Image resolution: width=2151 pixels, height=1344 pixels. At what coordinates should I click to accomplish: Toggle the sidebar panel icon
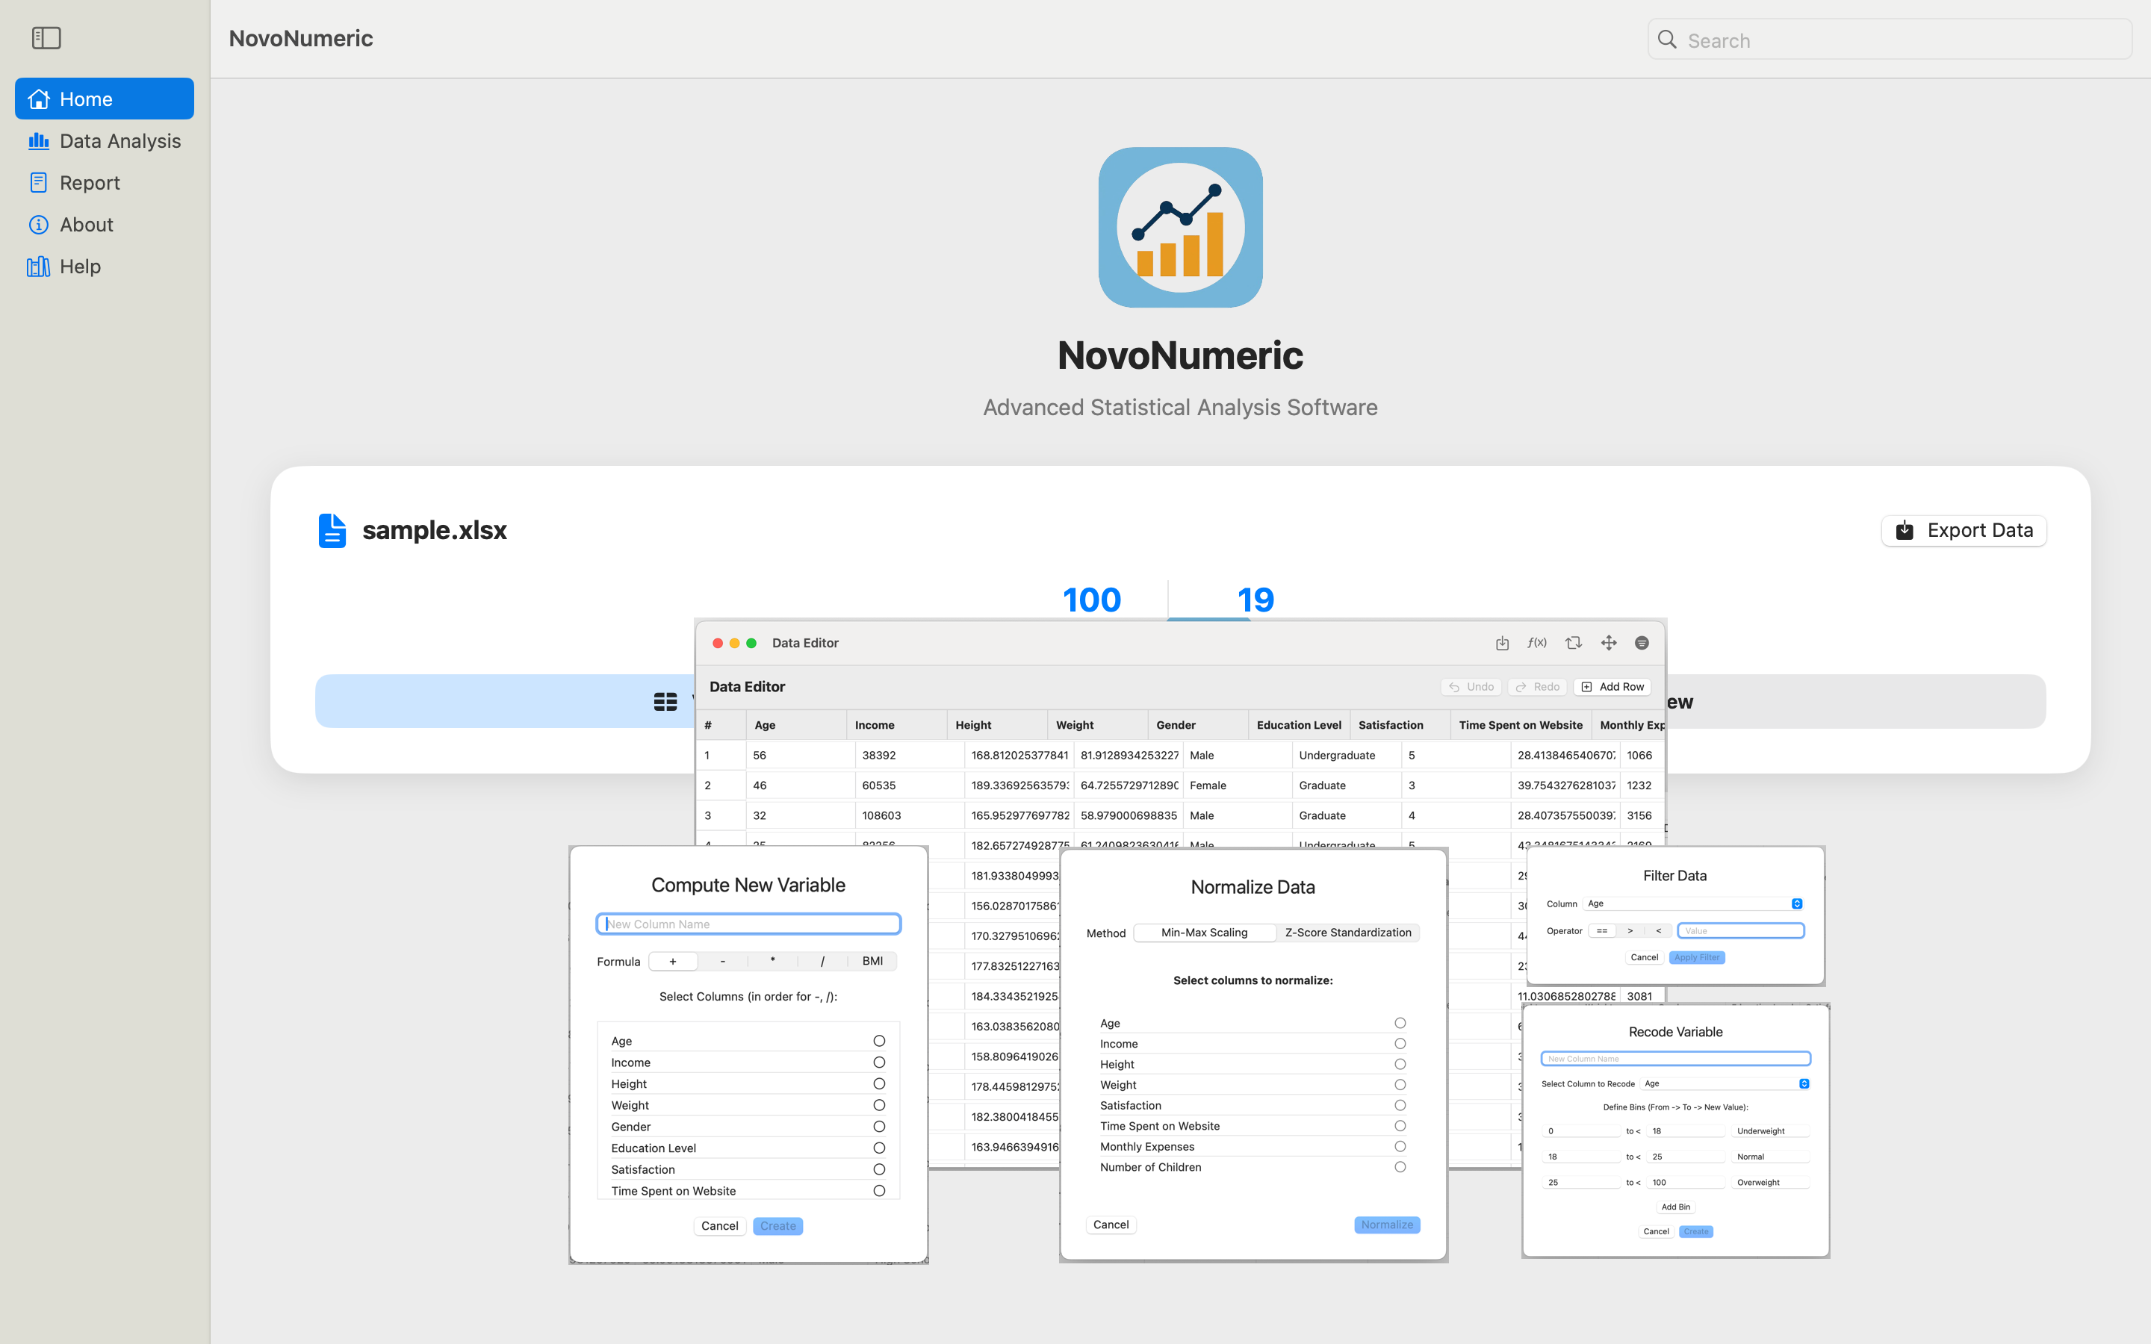[46, 38]
